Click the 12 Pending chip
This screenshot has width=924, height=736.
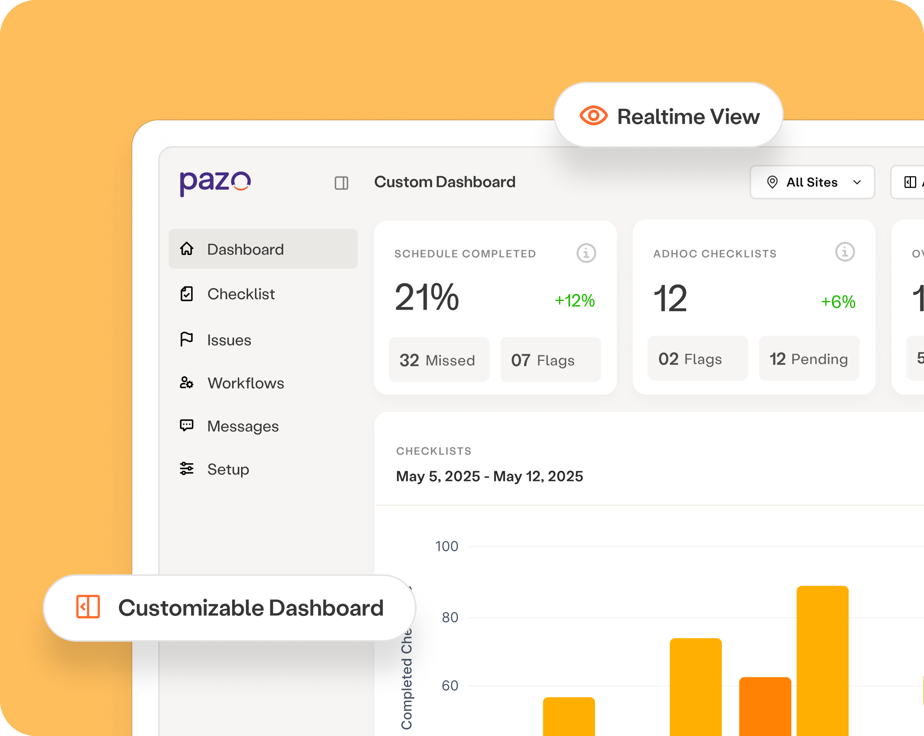[x=809, y=359]
